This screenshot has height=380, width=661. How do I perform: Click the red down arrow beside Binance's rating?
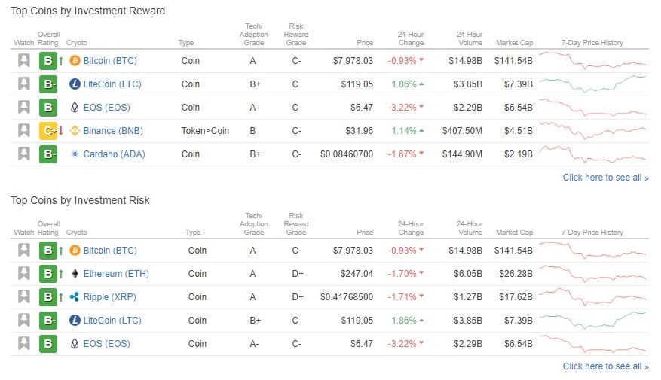pos(61,131)
